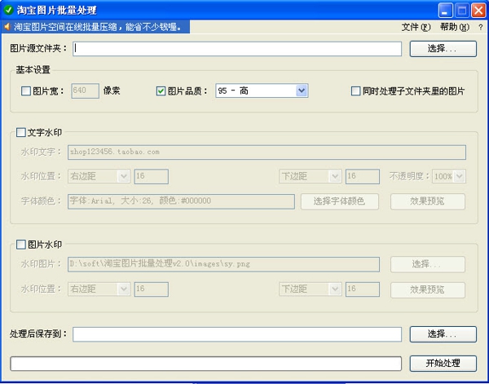Image resolution: width=489 pixels, height=384 pixels.
Task: Click the progress bar at bottom
Action: [x=205, y=363]
